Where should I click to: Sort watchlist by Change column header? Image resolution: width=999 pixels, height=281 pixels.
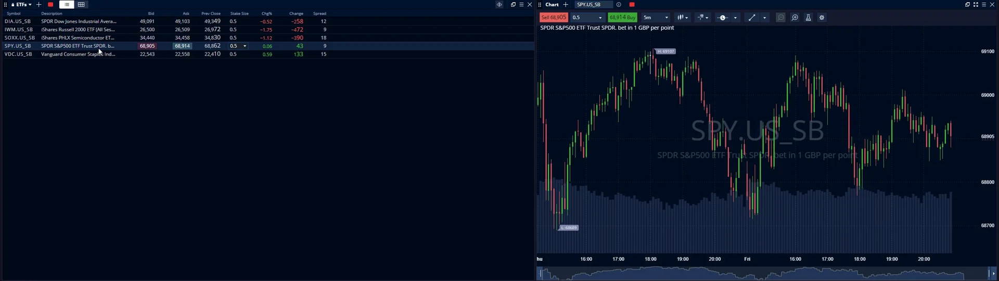(x=296, y=14)
